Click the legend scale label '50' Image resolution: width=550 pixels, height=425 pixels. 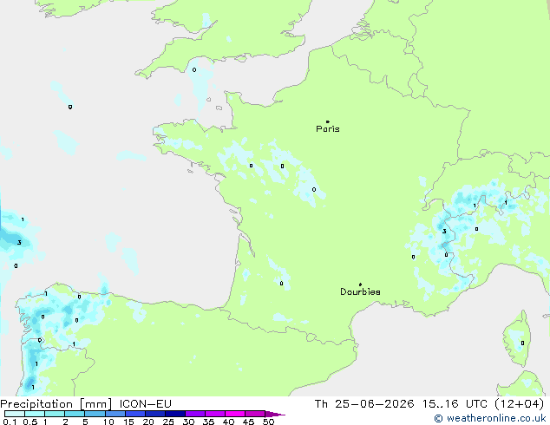point(269,422)
